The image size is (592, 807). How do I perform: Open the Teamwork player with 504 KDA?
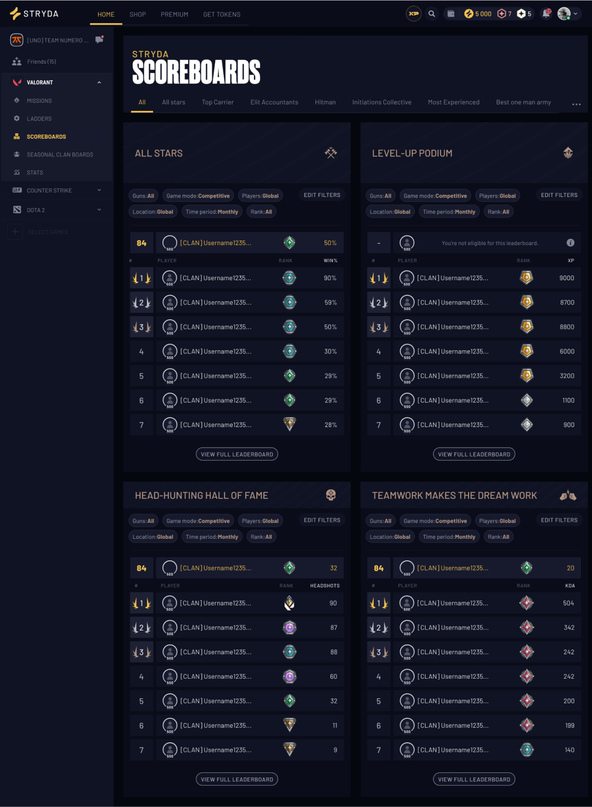pyautogui.click(x=487, y=603)
